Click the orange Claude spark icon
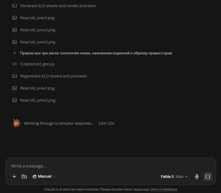Viewport: 221px width, 193px height. [x=17, y=123]
